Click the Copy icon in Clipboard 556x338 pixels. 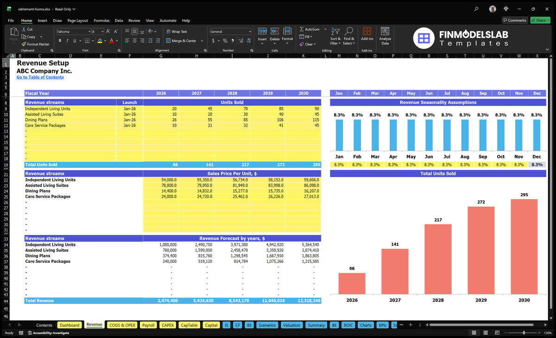[24, 37]
